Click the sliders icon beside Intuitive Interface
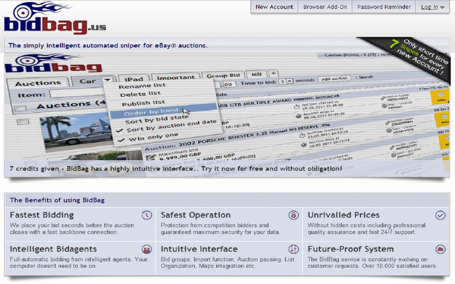 [294, 249]
